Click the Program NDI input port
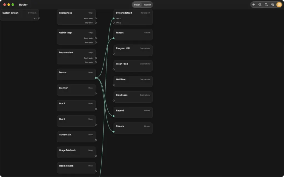This screenshot has height=177, width=284. coord(113,54)
